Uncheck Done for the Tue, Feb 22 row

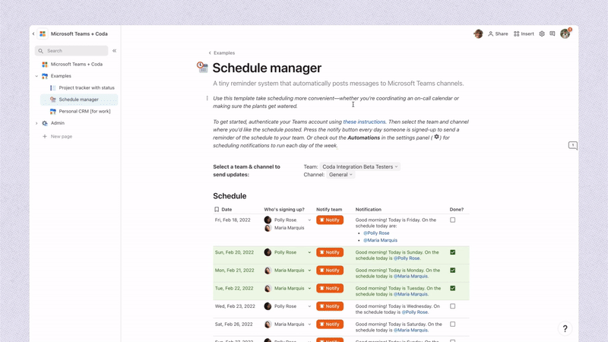452,289
